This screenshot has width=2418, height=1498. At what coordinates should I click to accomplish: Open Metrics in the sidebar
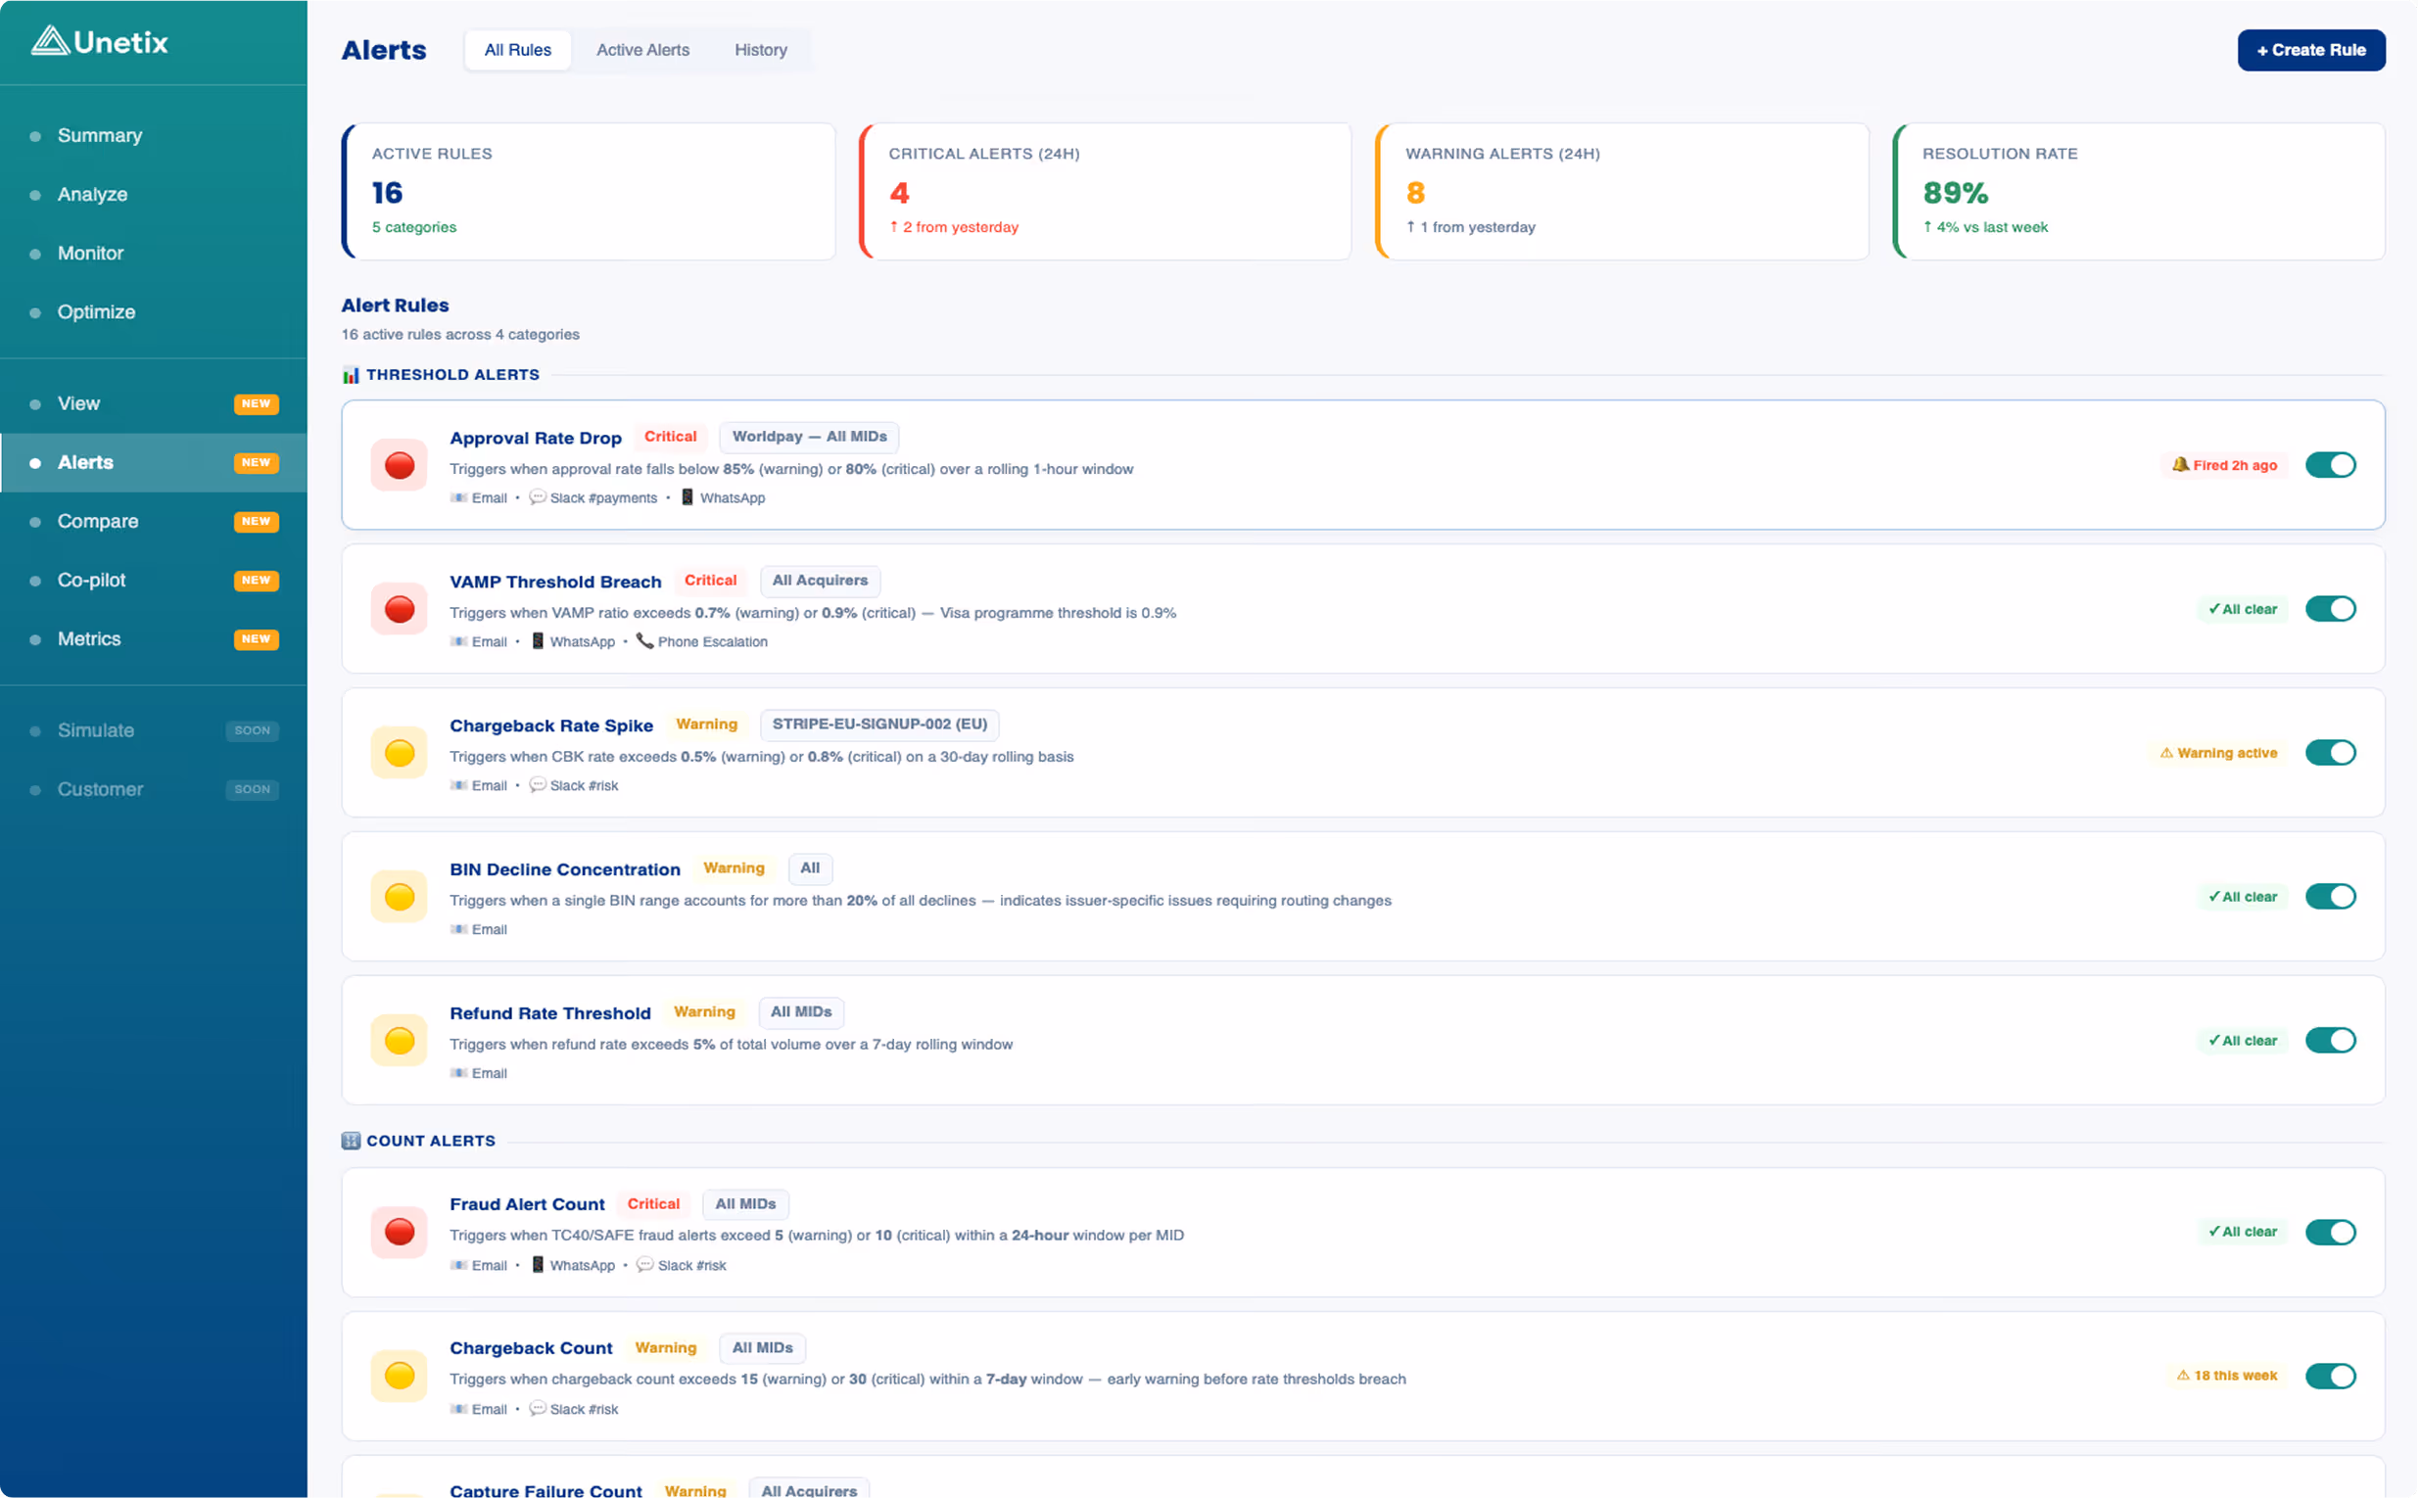[x=154, y=638]
